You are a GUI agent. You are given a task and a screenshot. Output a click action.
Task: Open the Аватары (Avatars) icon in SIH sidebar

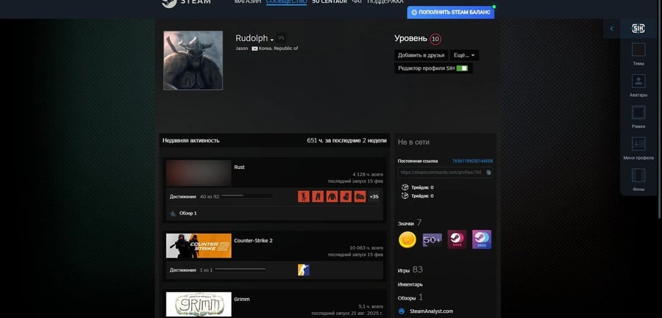tap(638, 82)
